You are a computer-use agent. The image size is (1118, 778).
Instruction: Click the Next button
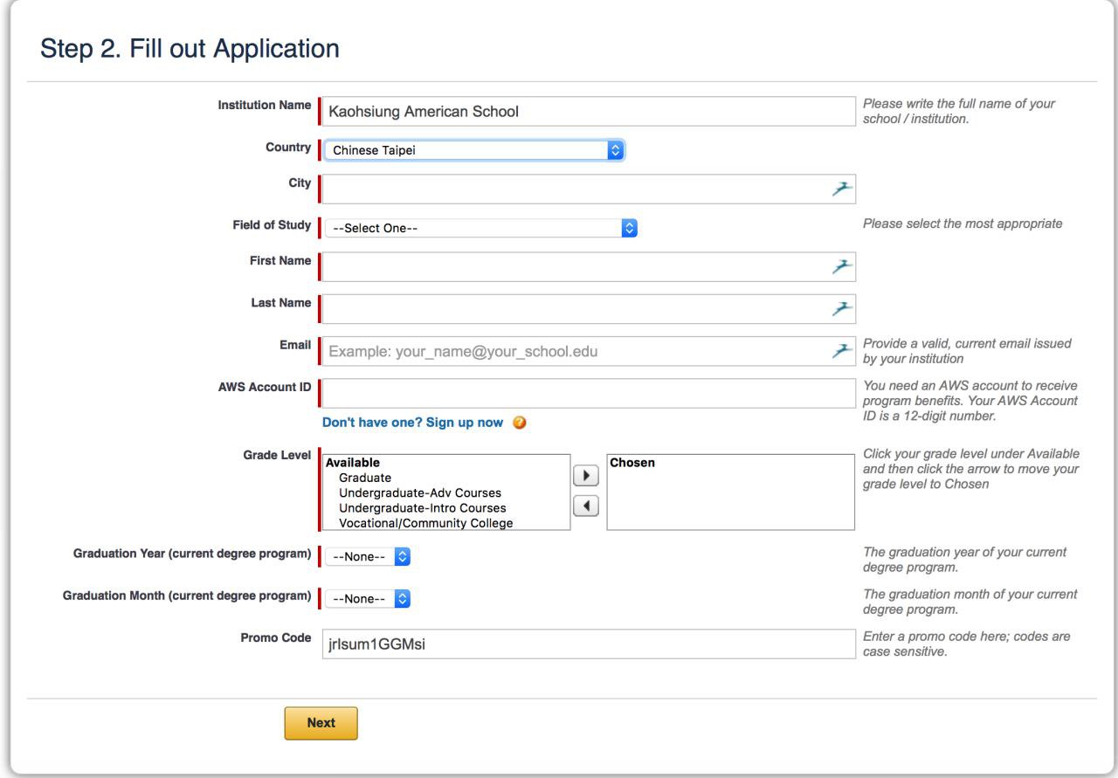pos(321,723)
